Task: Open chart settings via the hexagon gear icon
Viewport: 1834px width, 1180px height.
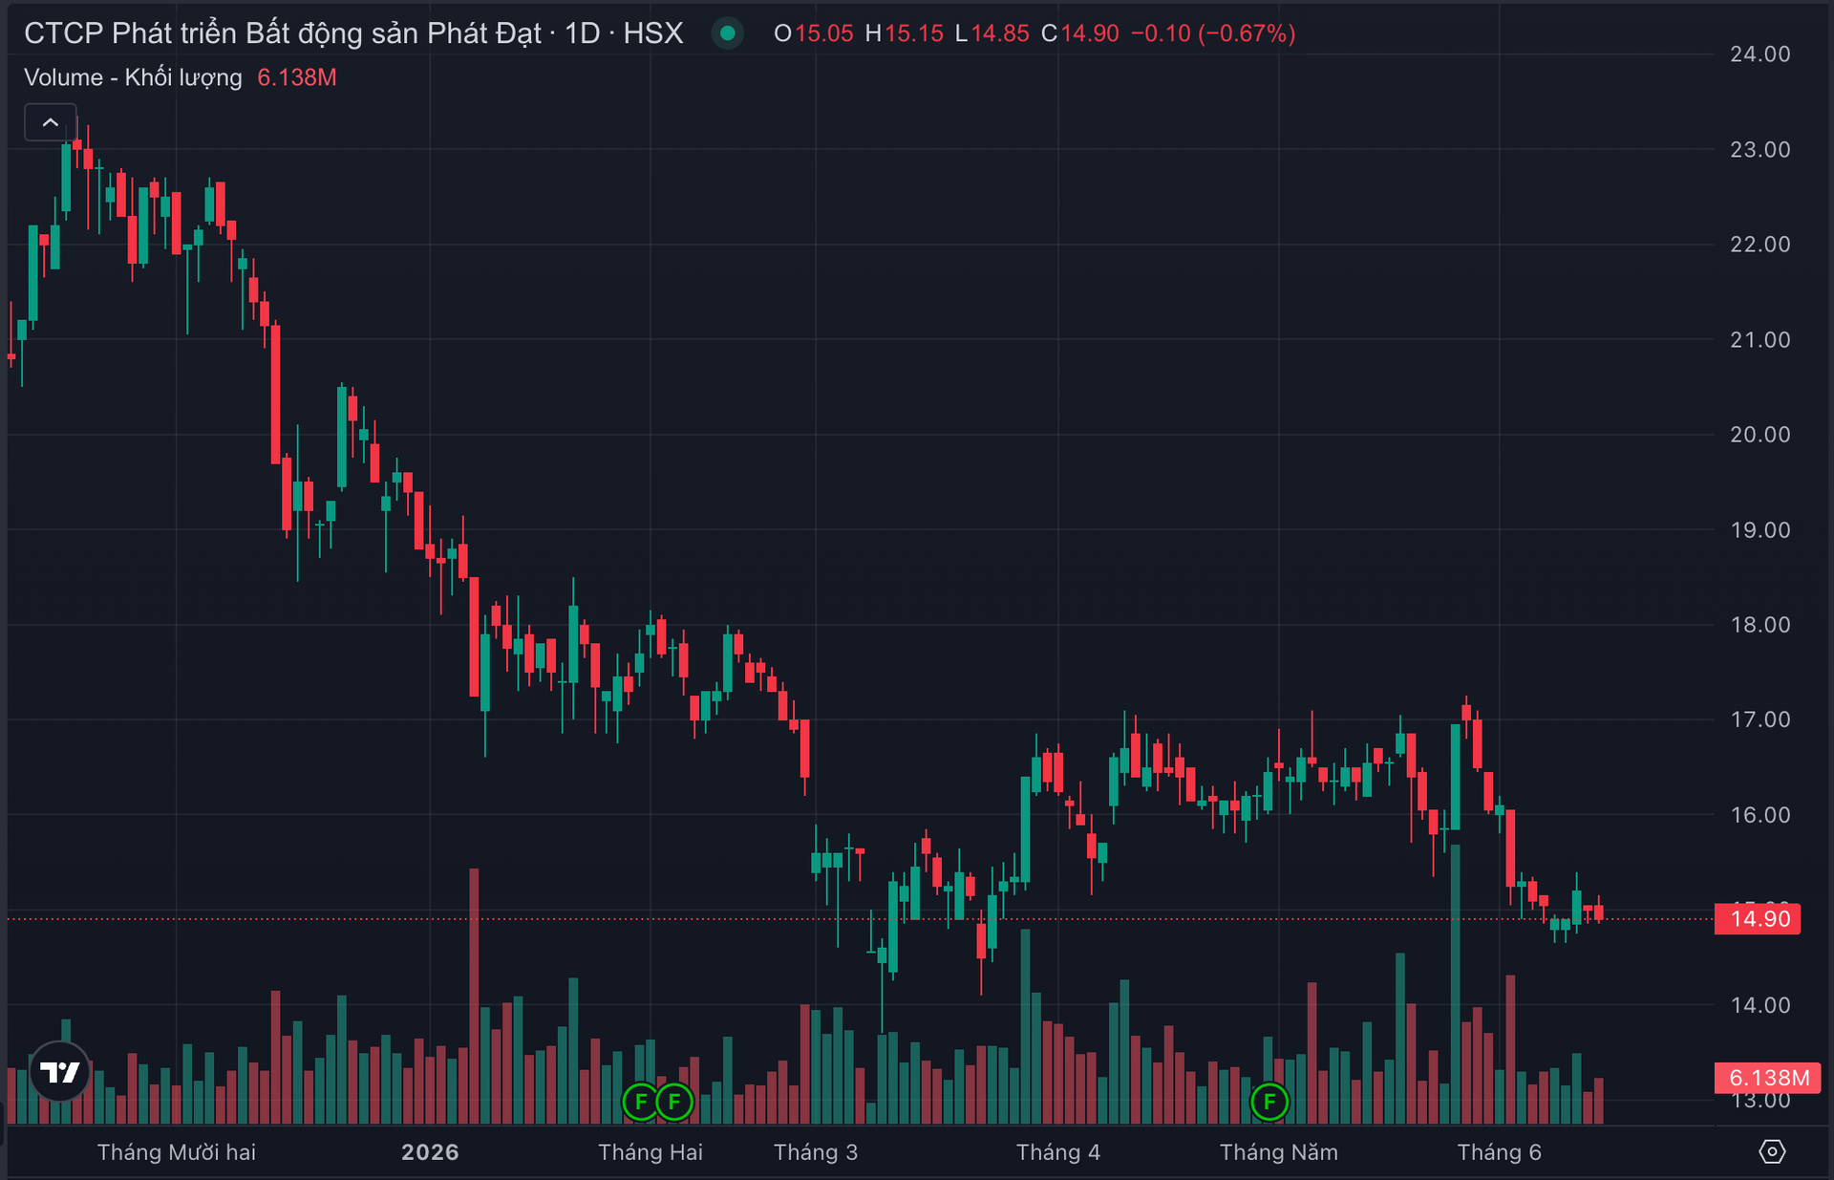Action: point(1772,1151)
